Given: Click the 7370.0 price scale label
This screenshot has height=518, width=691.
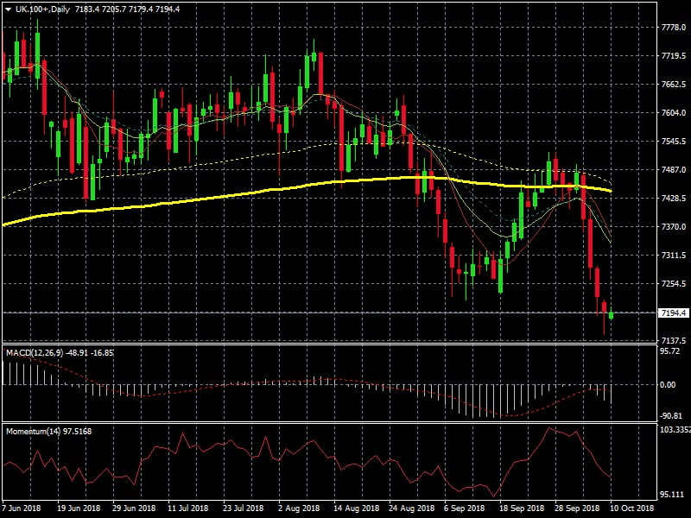Looking at the screenshot, I should (672, 227).
